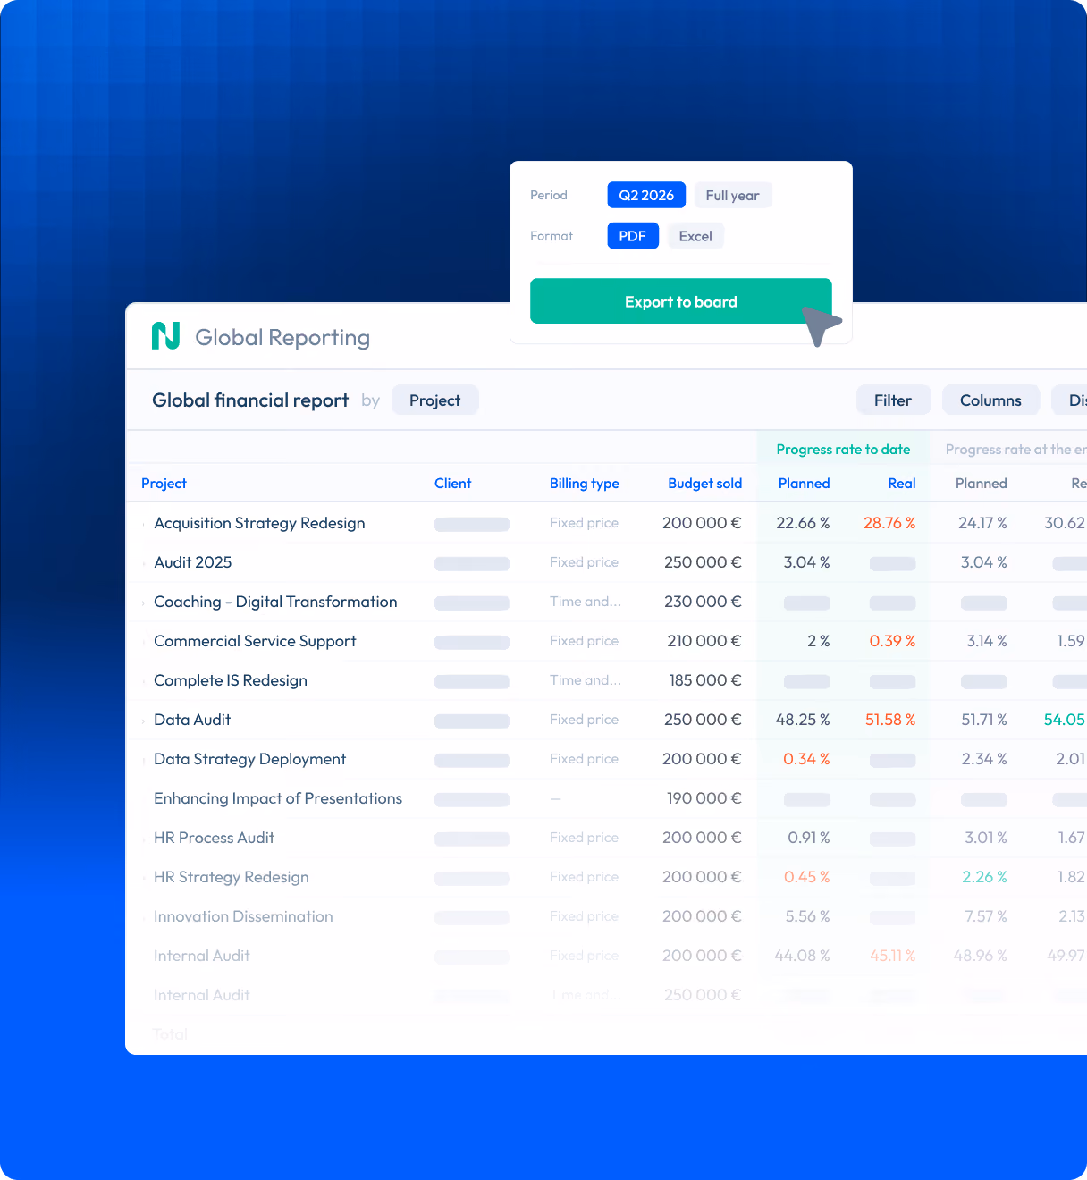
Task: Click the 190 000 € budget cell
Action: tap(704, 798)
